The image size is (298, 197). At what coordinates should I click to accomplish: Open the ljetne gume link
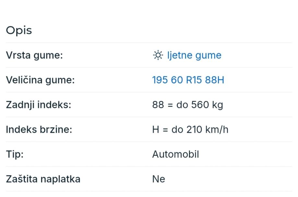pyautogui.click(x=194, y=55)
